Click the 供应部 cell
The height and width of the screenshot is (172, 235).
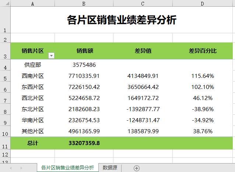point(33,65)
